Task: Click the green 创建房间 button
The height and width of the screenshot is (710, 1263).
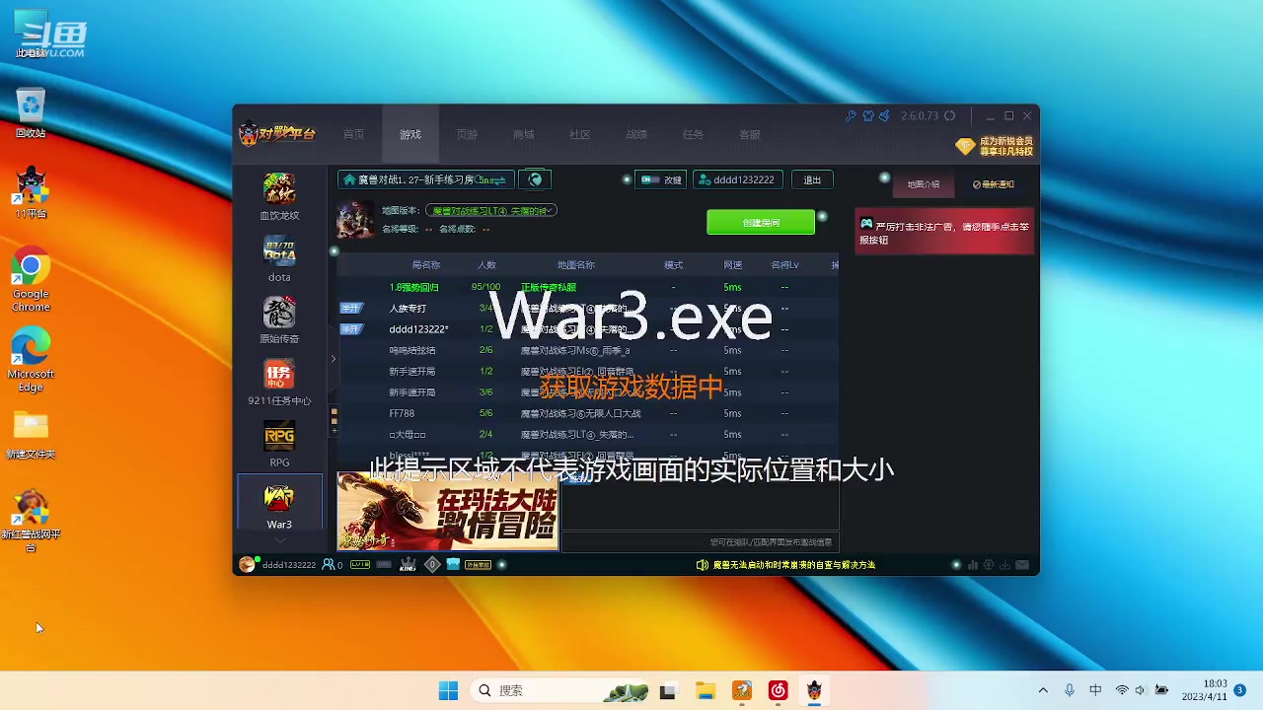Action: click(761, 223)
